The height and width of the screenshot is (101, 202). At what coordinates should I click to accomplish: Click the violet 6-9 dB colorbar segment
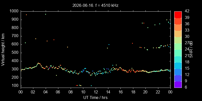coord(178,84)
